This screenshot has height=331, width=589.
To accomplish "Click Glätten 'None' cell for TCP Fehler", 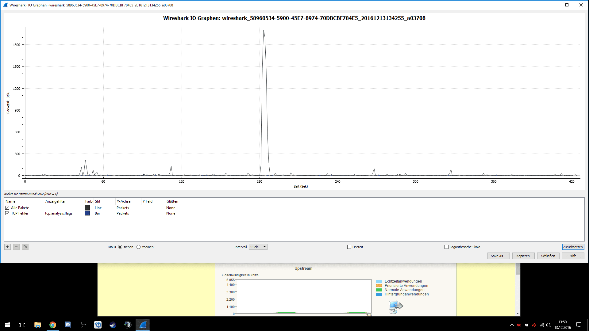I will coord(171,213).
